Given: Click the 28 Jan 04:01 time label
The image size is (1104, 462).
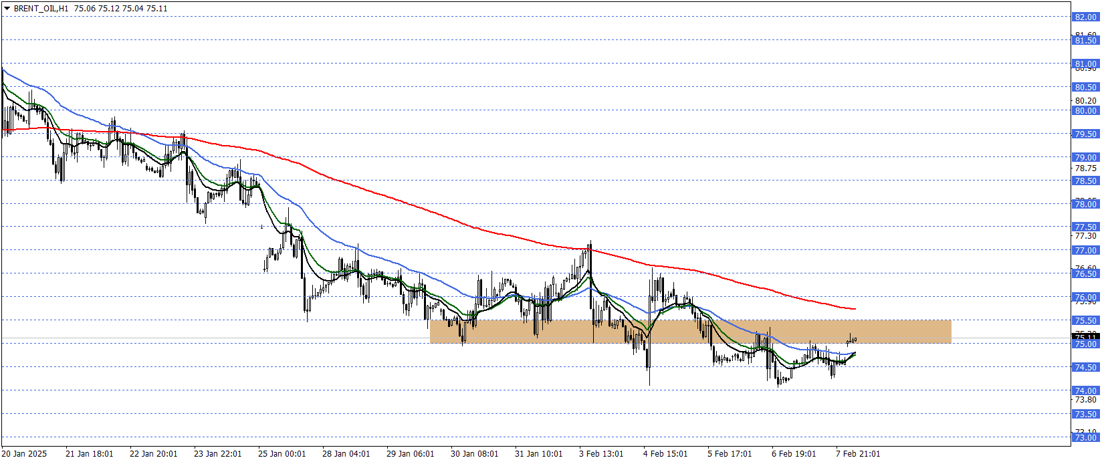Looking at the screenshot, I should pos(346,454).
